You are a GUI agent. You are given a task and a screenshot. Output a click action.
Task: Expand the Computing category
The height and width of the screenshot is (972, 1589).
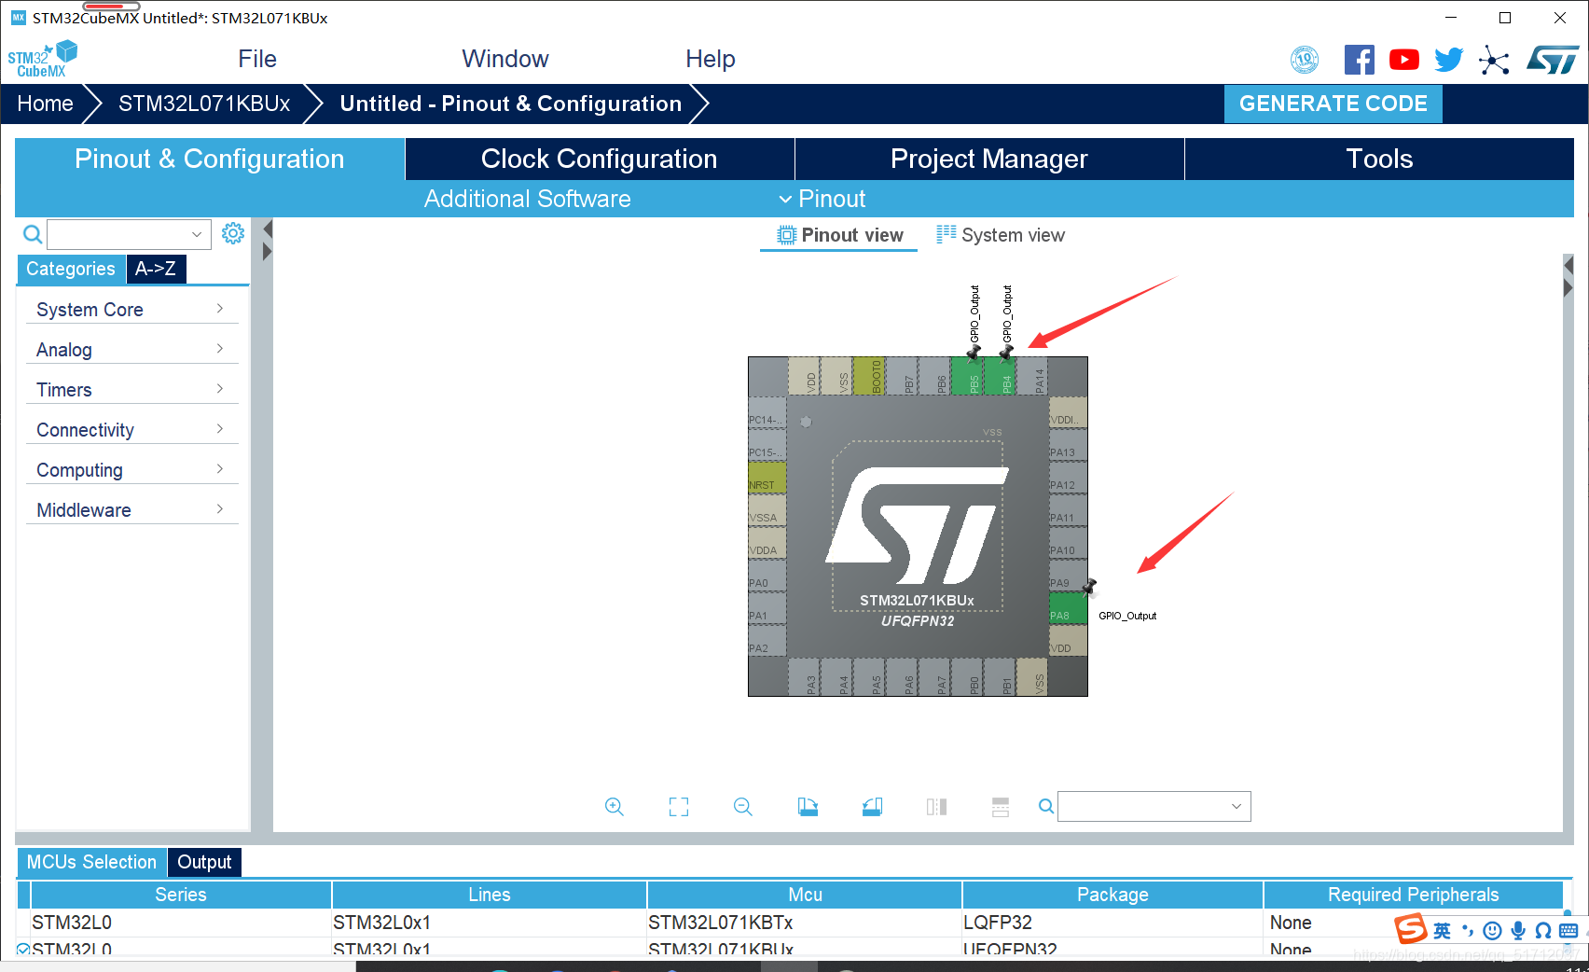point(131,469)
